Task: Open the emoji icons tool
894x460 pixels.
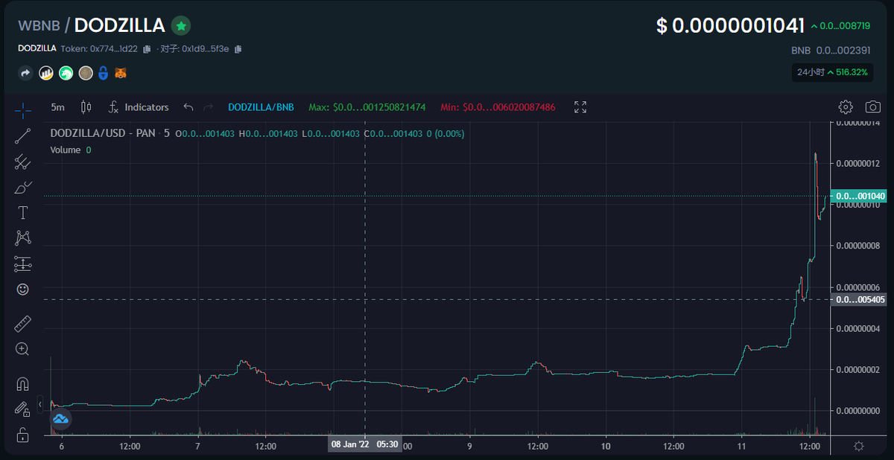Action: pos(23,289)
